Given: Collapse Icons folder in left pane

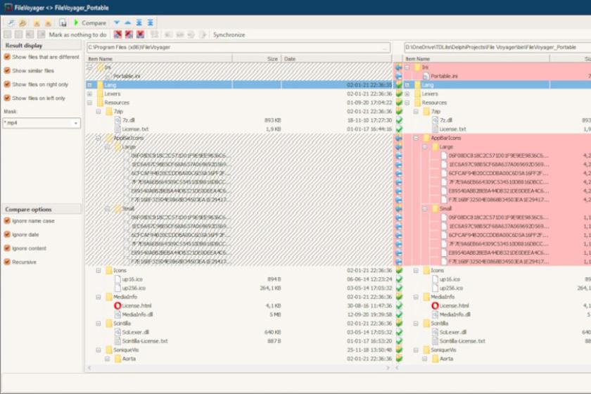Looking at the screenshot, I should (x=99, y=270).
